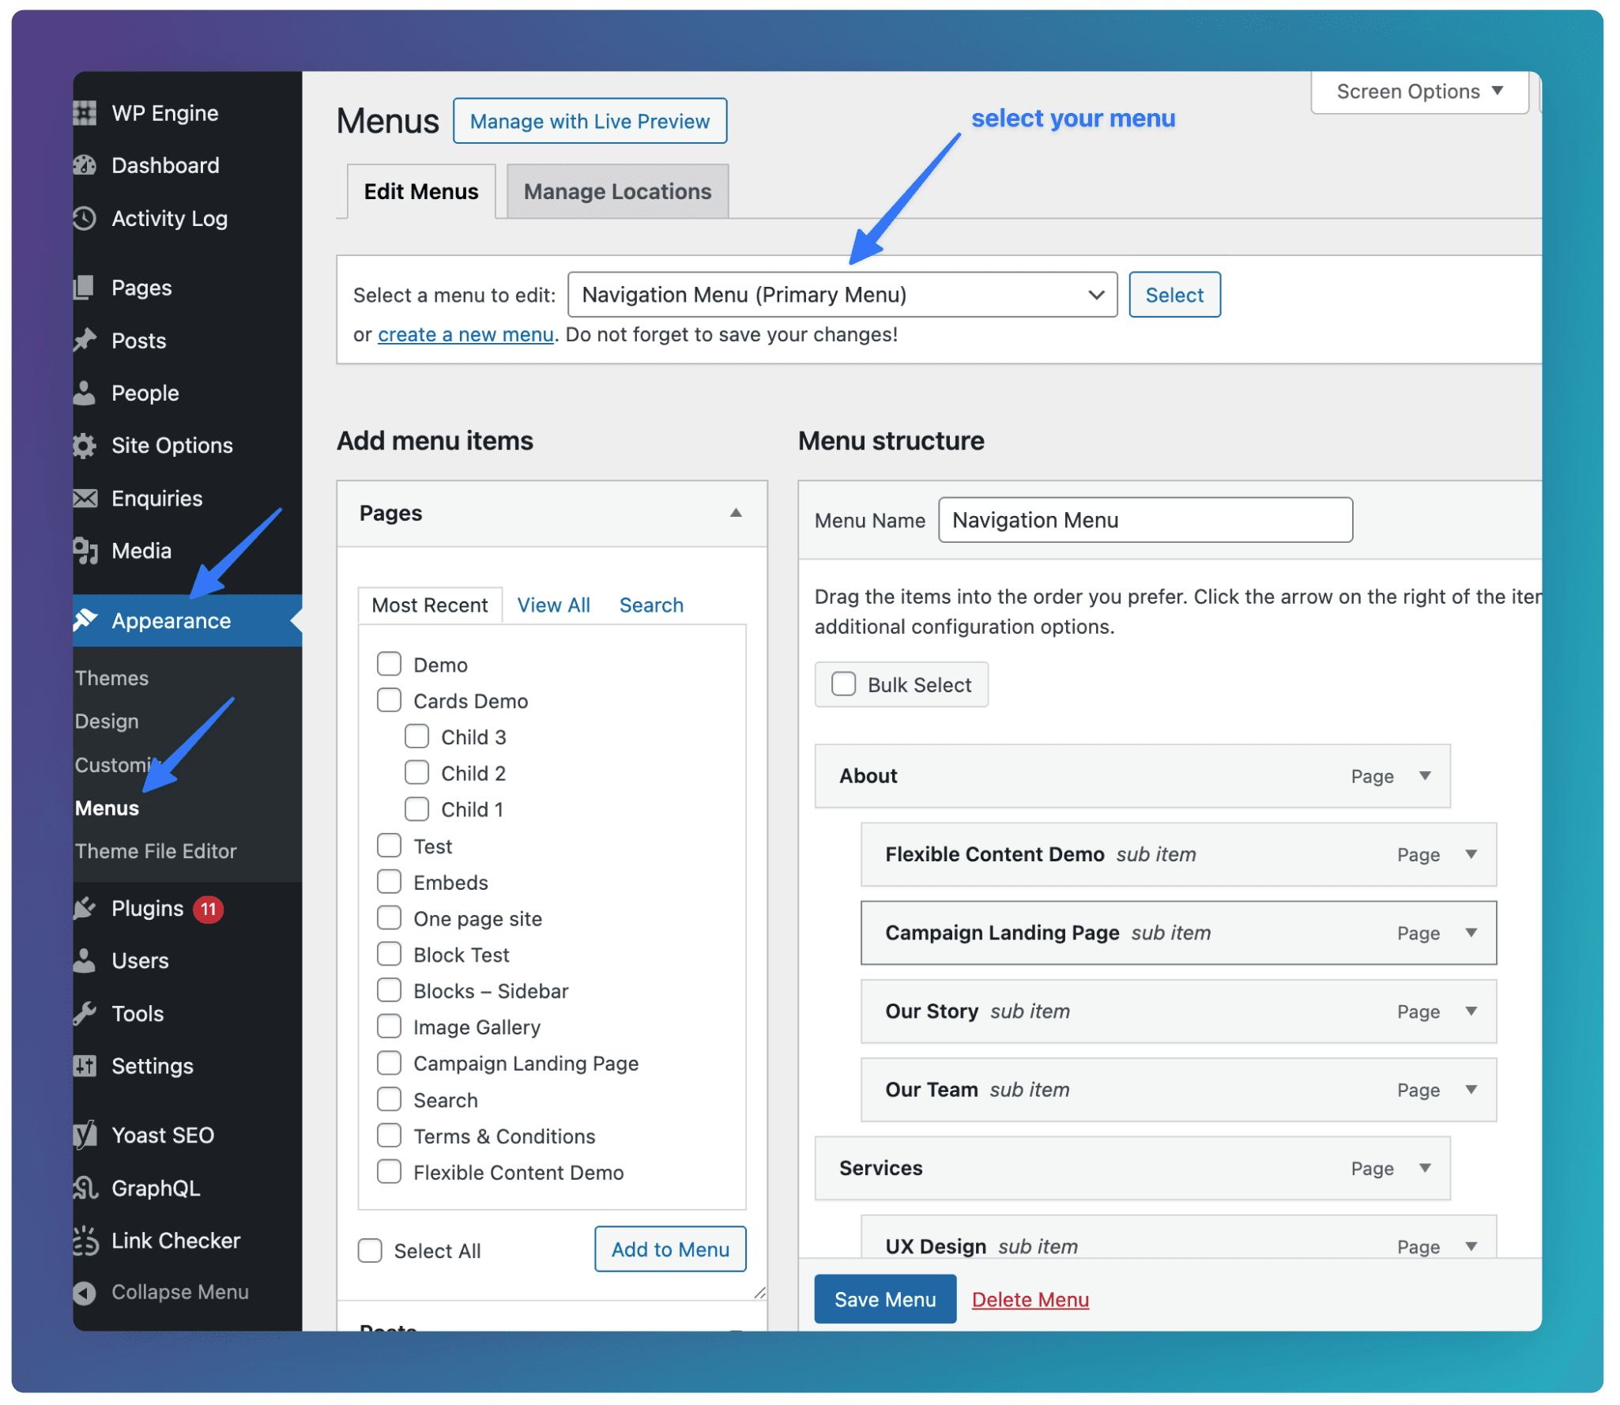
Task: Open the Screen Options dropdown
Action: coord(1419,92)
